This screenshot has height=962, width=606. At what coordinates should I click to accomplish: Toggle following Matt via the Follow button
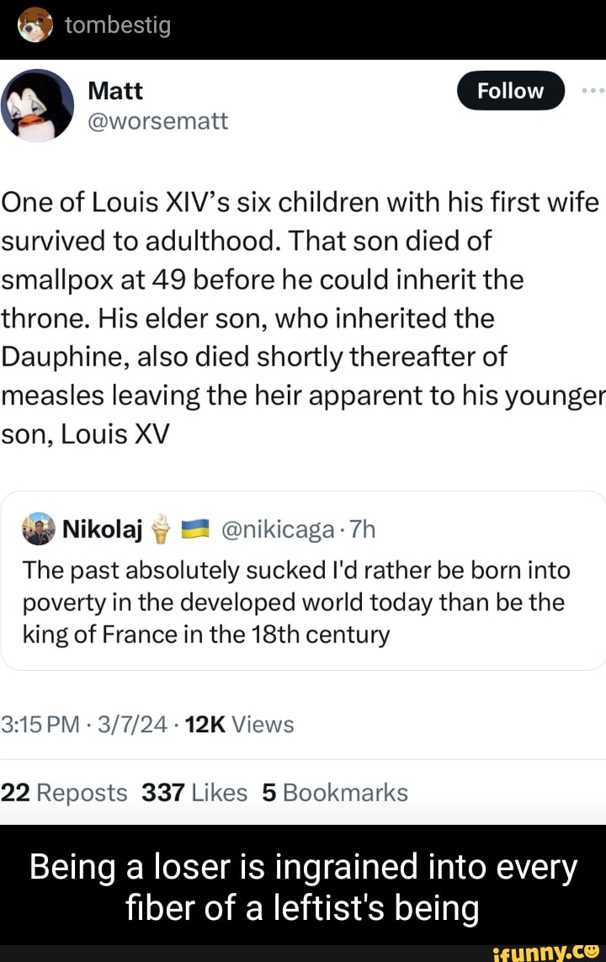click(x=510, y=91)
